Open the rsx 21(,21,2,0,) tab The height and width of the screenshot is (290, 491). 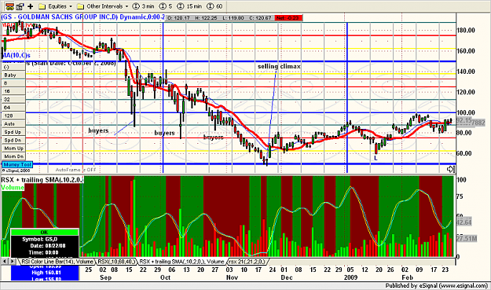(x=247, y=262)
